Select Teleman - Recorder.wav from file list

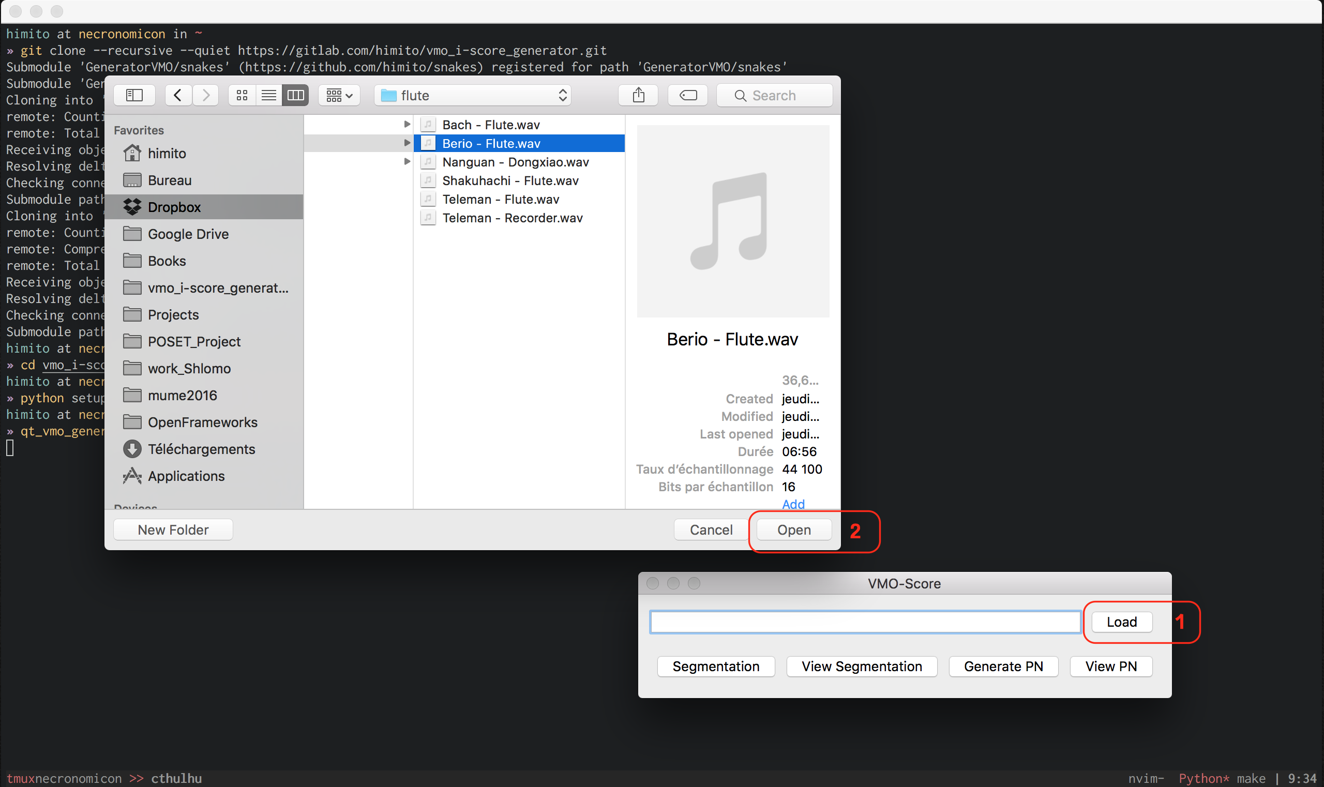513,217
